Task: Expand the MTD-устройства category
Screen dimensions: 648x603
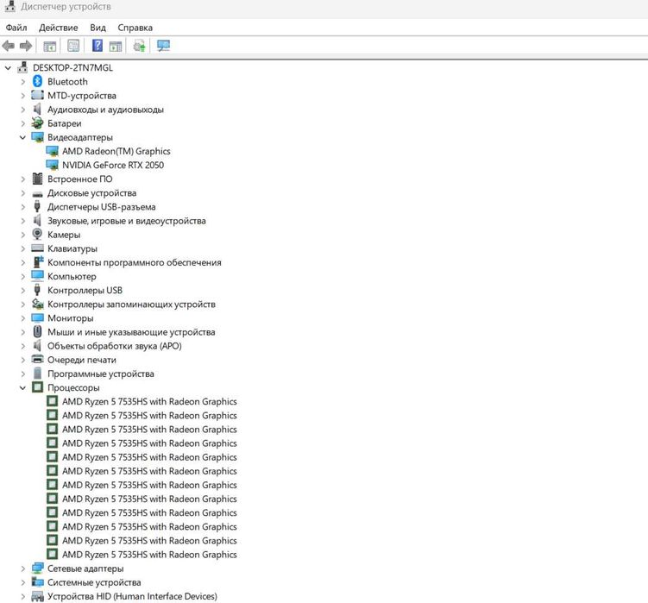Action: [x=22, y=96]
